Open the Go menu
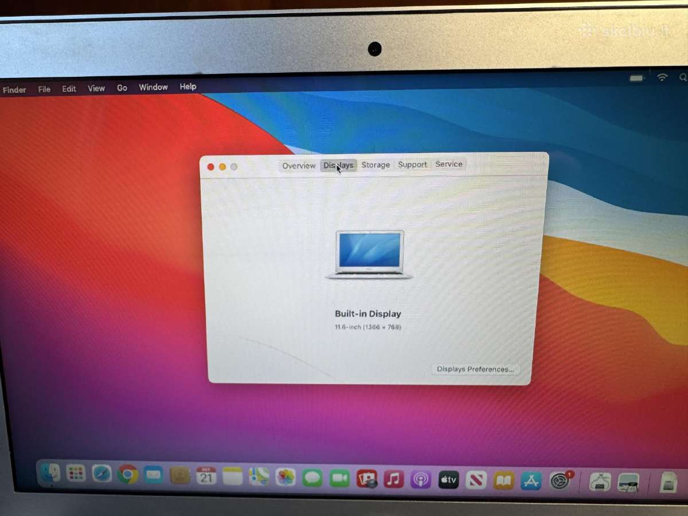 pos(122,88)
